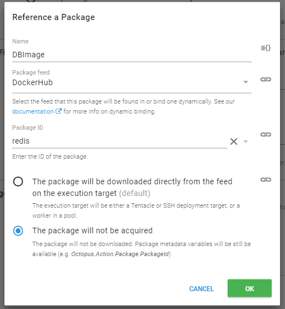Click the external-link icon beside documentation

[58, 111]
